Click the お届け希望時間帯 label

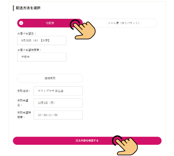pos(29,50)
